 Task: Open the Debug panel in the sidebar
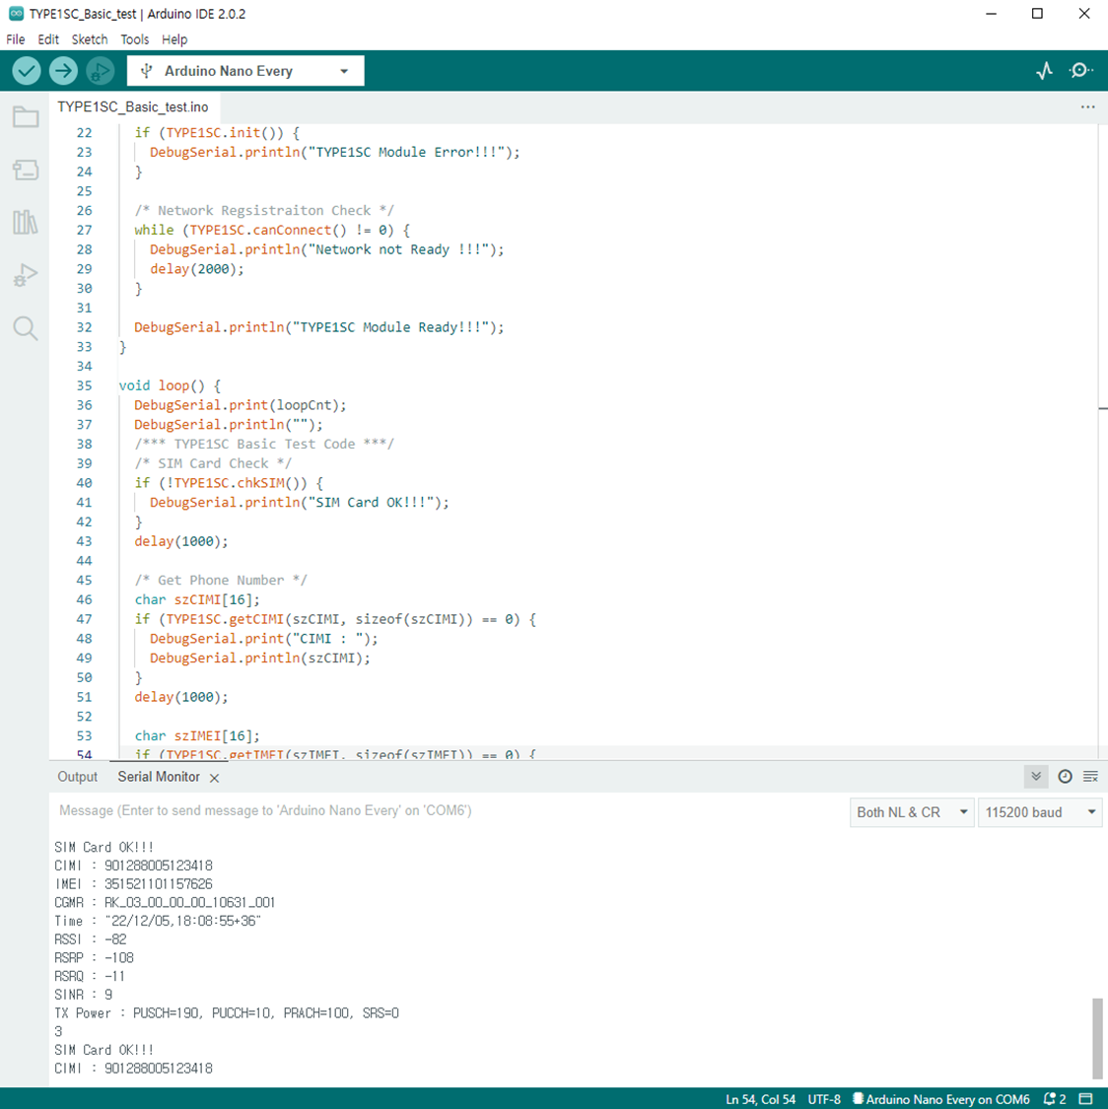pos(26,275)
